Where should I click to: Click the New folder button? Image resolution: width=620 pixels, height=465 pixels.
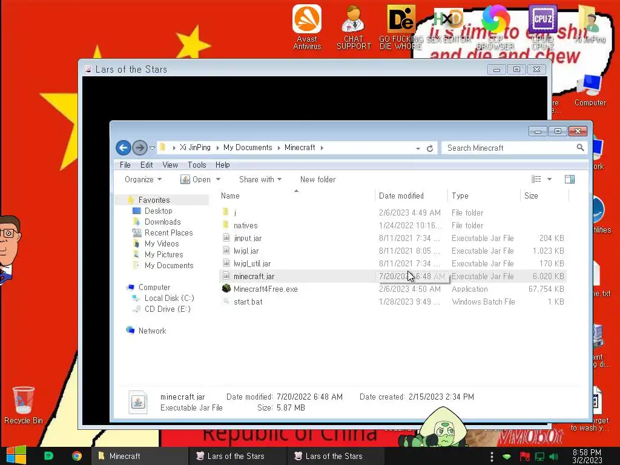click(x=317, y=179)
